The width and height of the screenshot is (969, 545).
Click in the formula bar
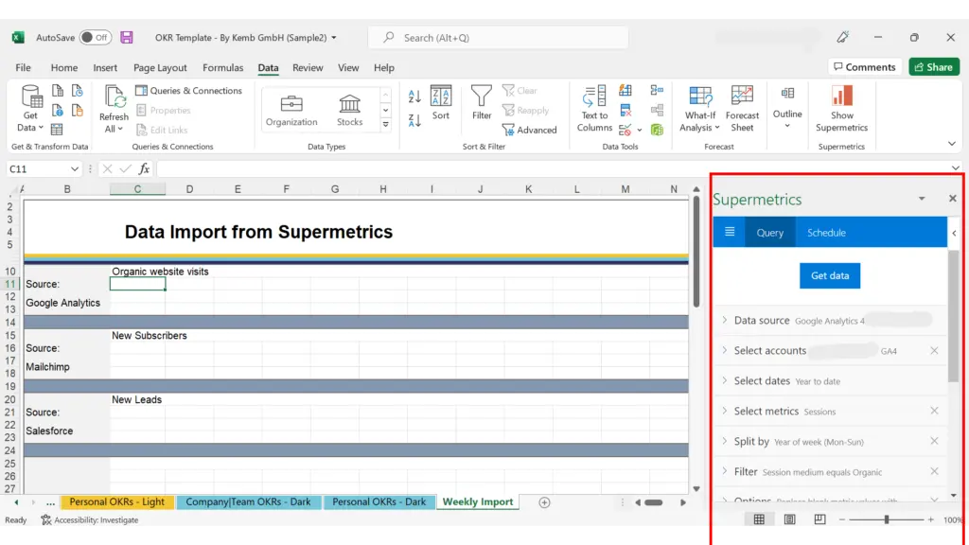[553, 168]
